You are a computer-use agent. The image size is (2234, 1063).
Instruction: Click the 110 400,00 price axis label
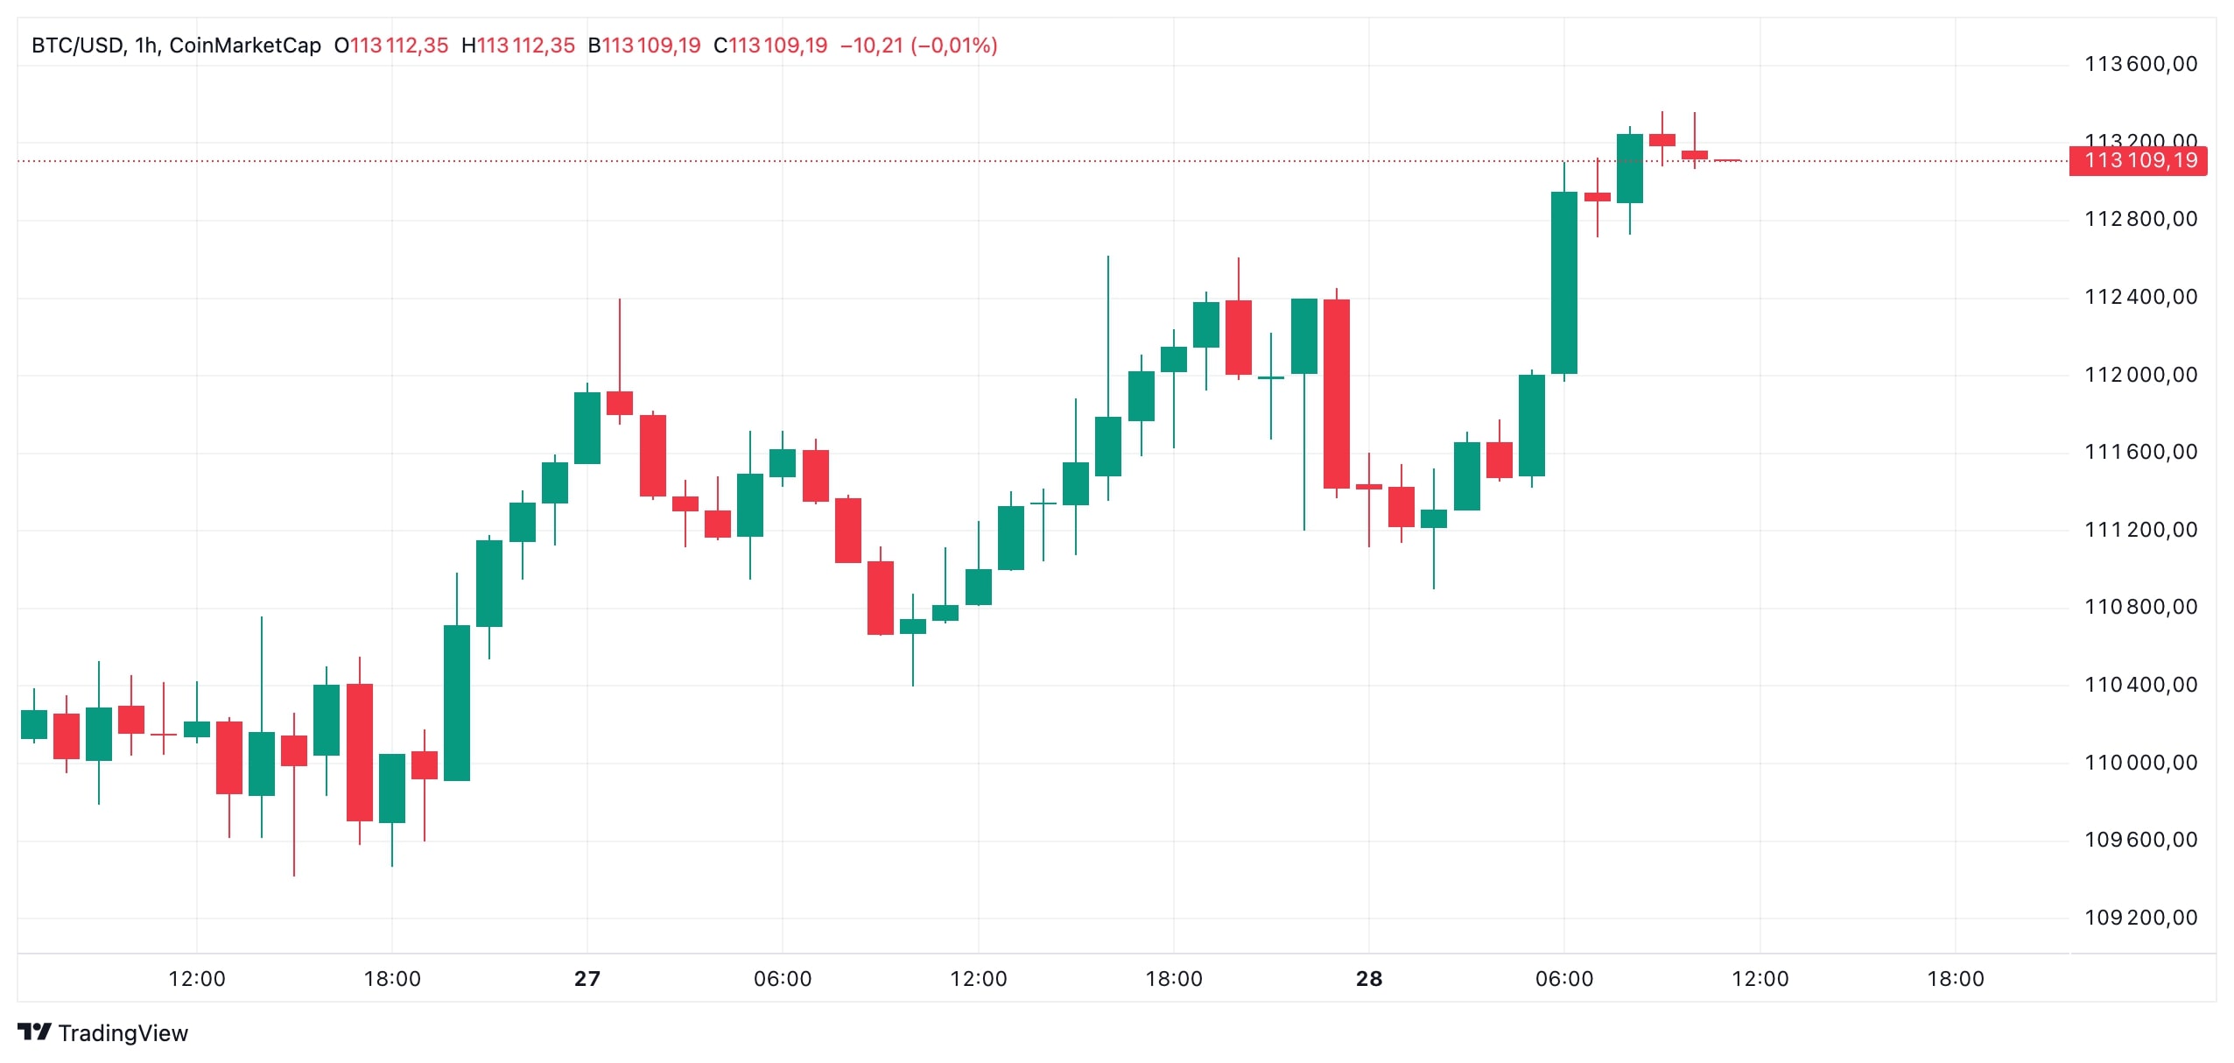pos(2141,685)
